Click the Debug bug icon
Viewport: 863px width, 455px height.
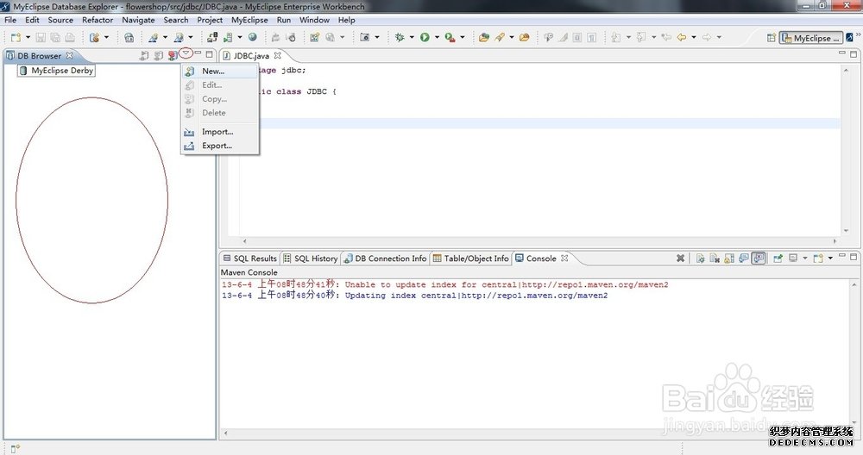400,37
